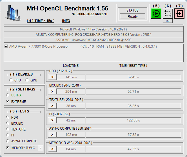The width and height of the screenshot is (187, 157).
Task: Click the PI time 122,85 s field
Action: click(133, 120)
